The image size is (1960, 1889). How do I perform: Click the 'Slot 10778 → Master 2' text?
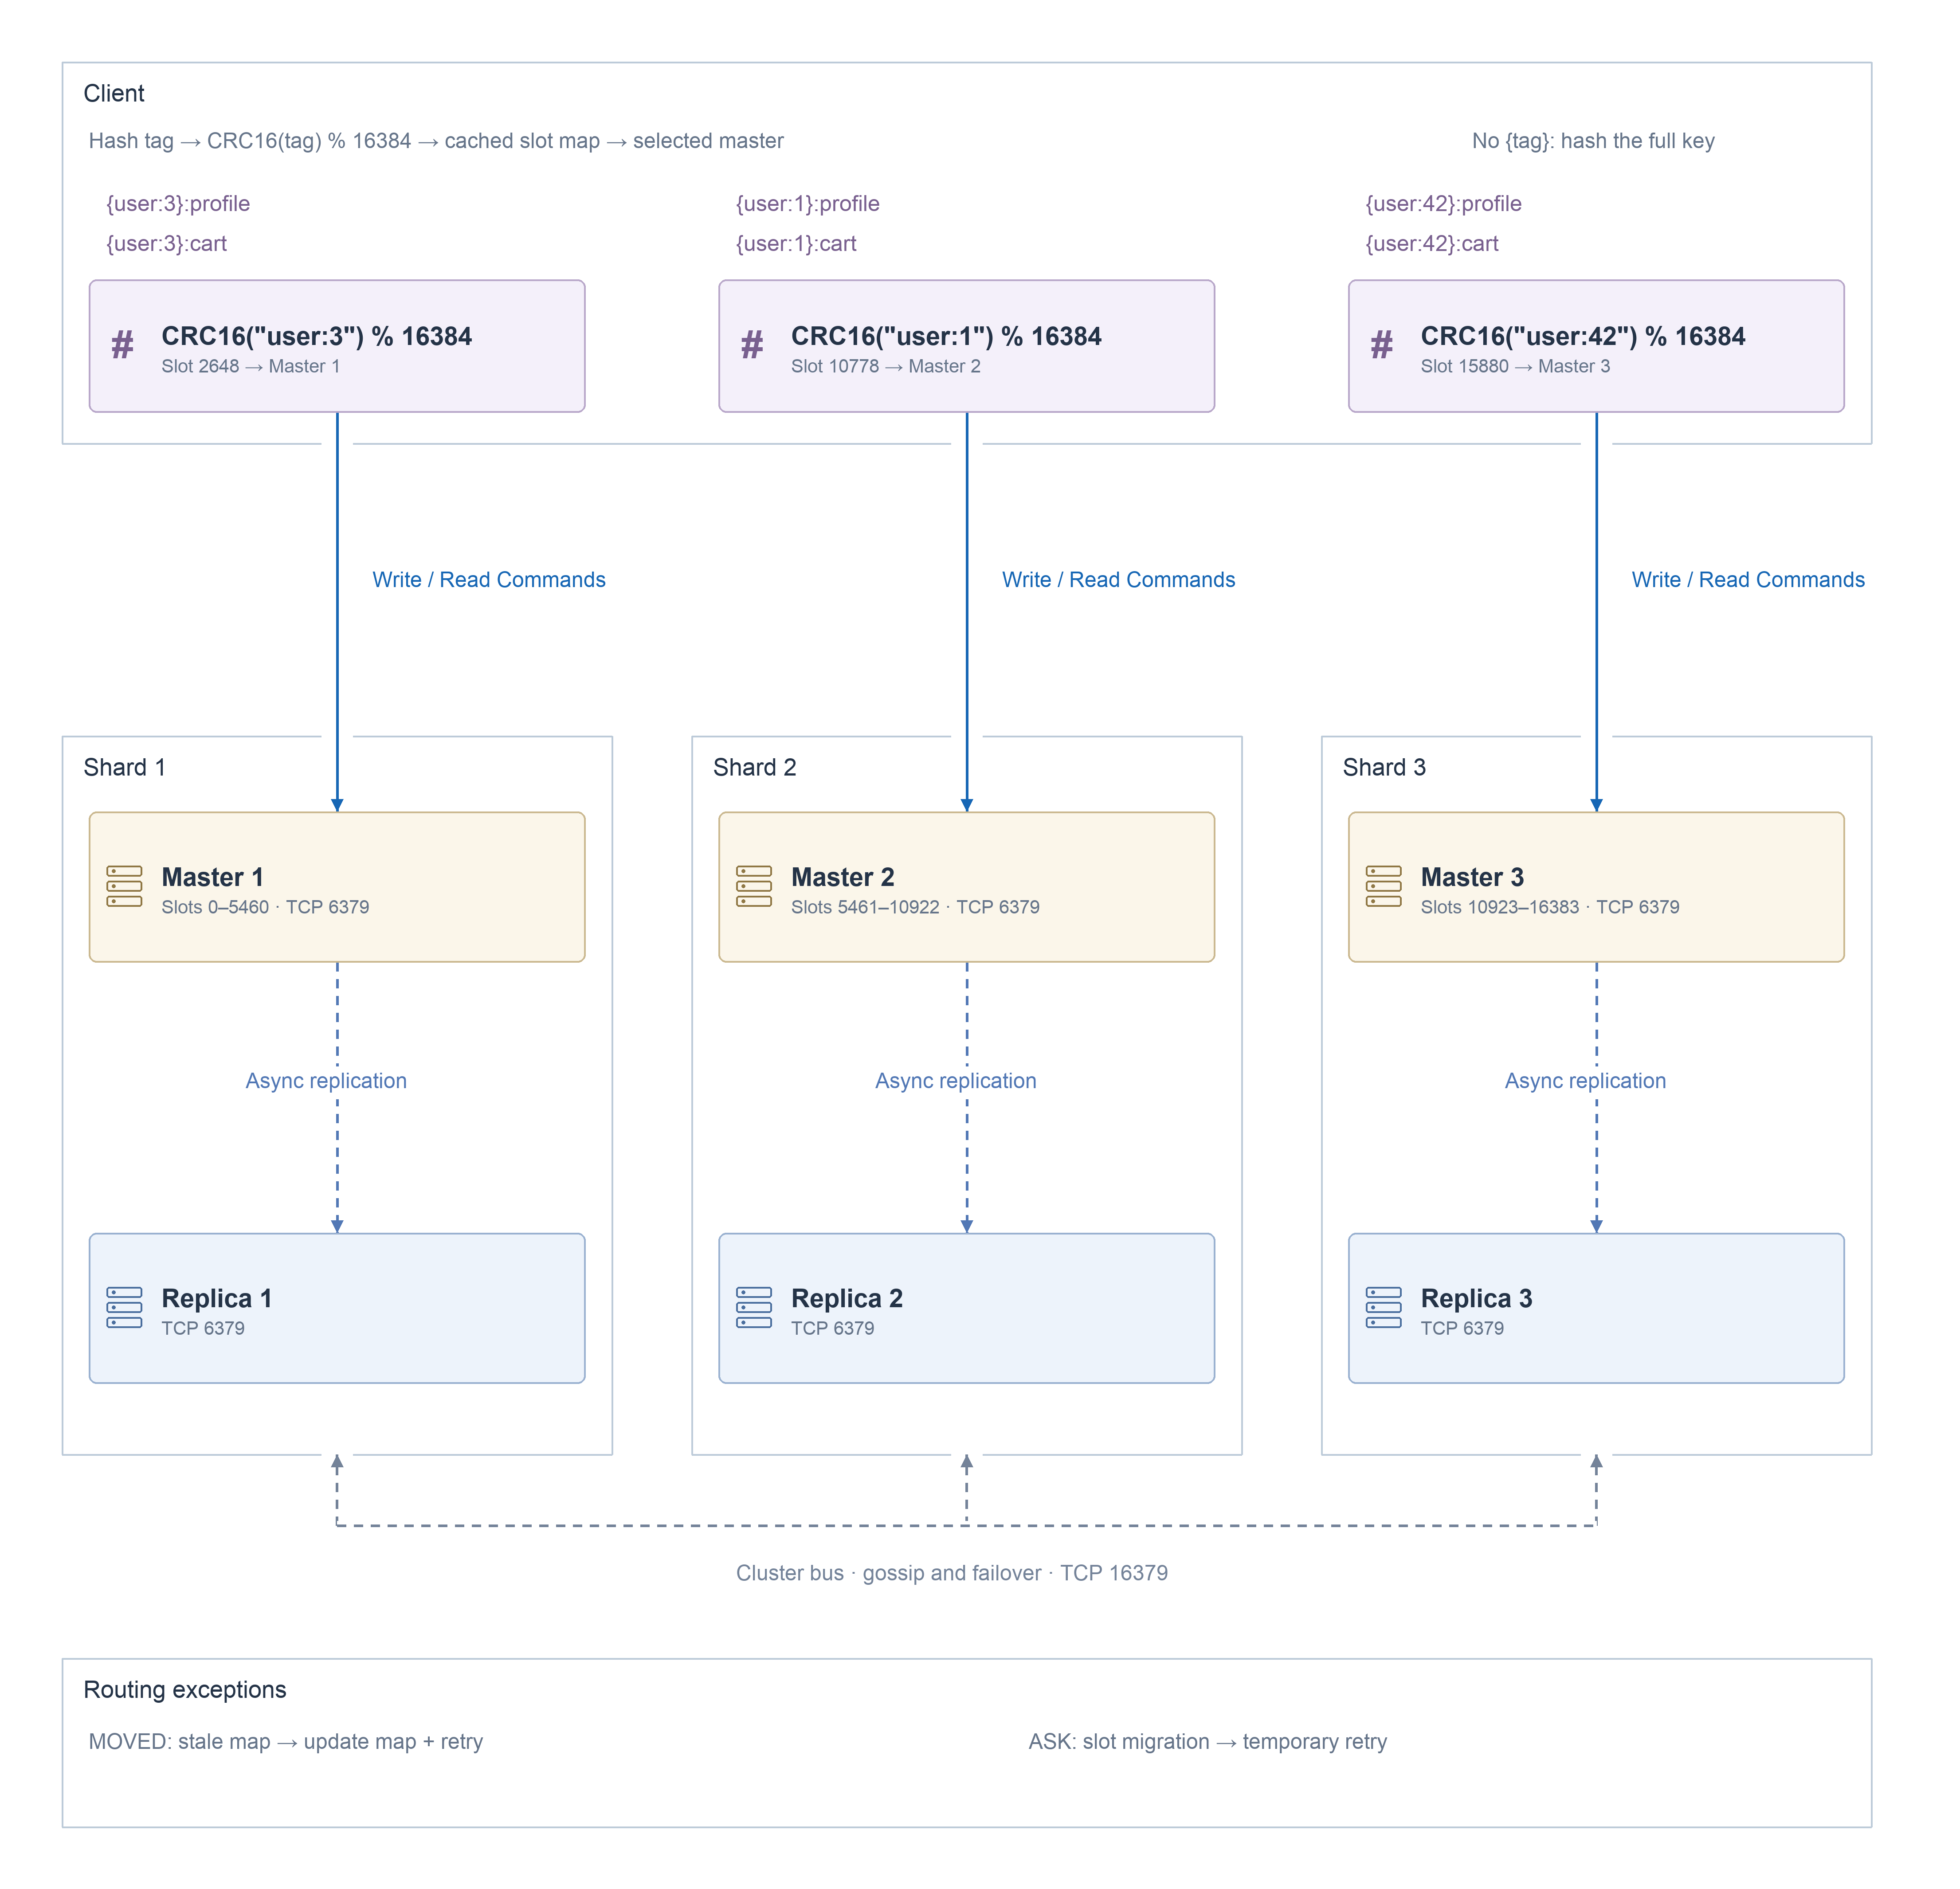click(x=886, y=366)
